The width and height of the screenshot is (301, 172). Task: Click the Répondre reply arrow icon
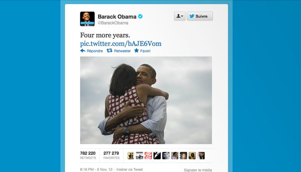[x=83, y=51]
